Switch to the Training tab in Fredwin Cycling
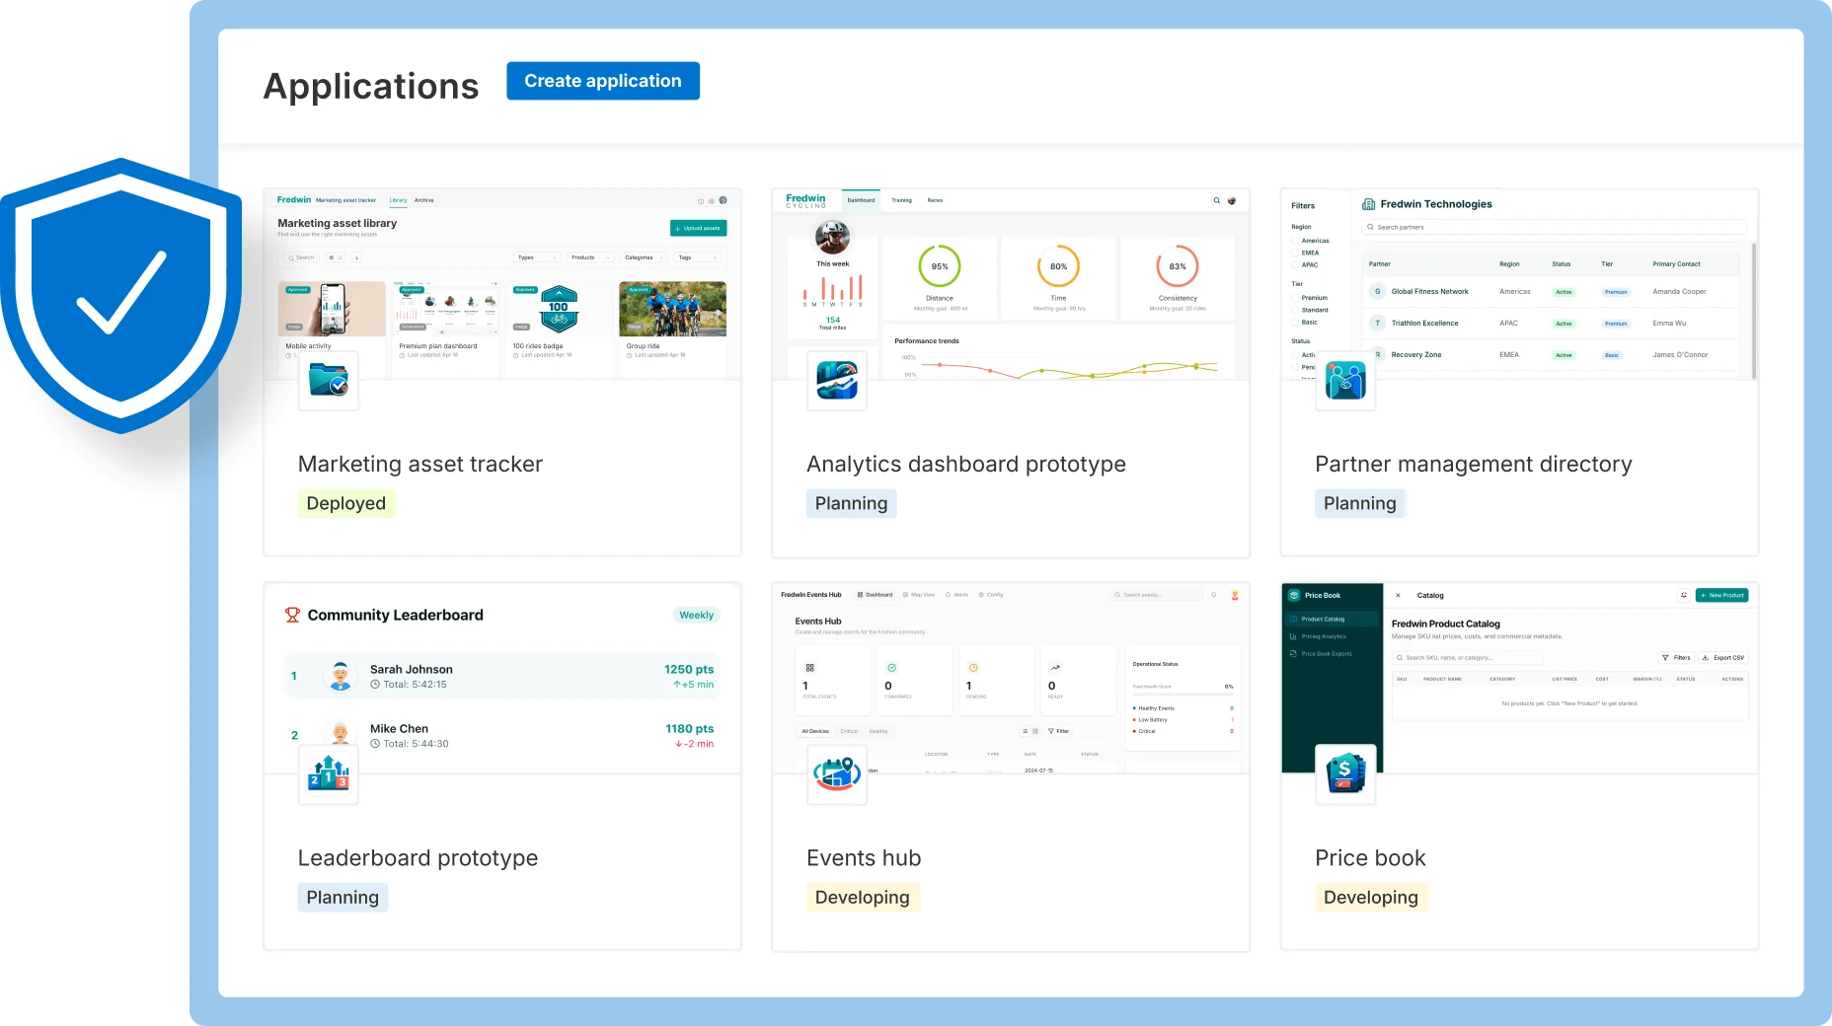This screenshot has width=1832, height=1026. tap(902, 200)
